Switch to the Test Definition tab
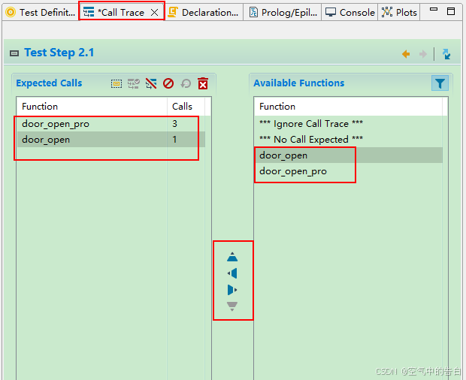This screenshot has width=466, height=380. click(x=40, y=12)
